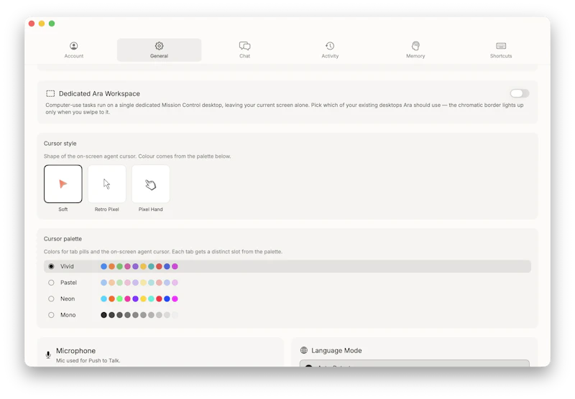Image resolution: width=575 pixels, height=399 pixels.
Task: Click the Dedicated Ara Workspace title
Action: point(99,94)
